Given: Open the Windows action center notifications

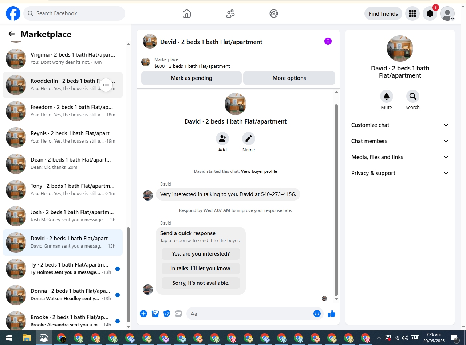Looking at the screenshot, I should (x=455, y=338).
